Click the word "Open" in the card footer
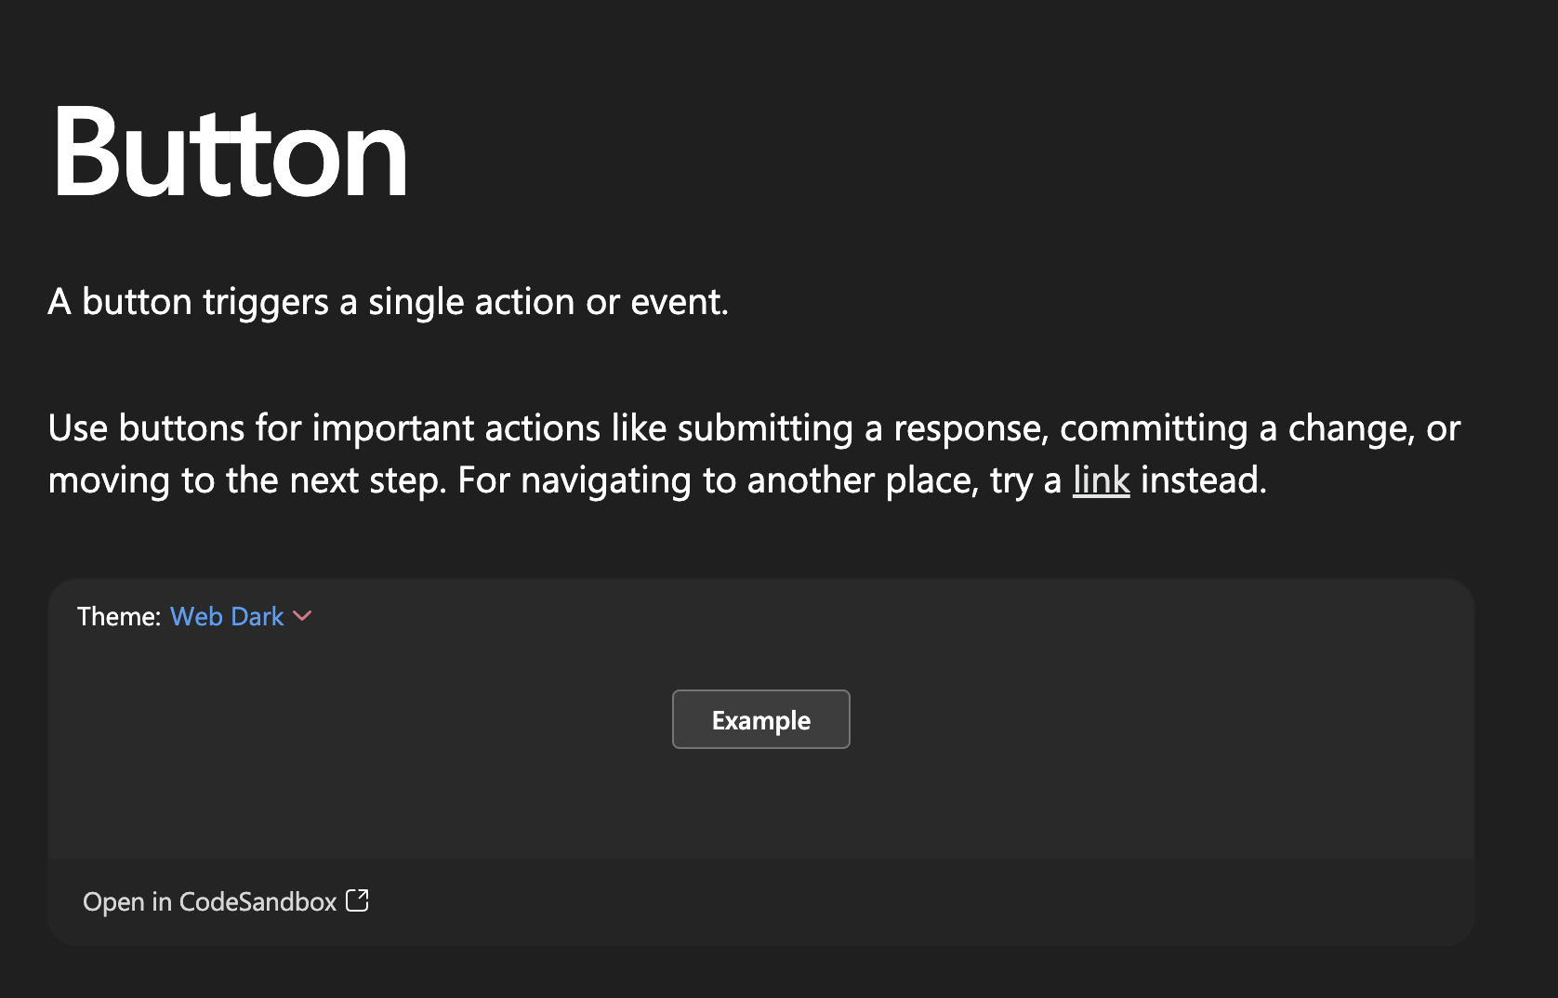This screenshot has height=998, width=1558. (113, 902)
